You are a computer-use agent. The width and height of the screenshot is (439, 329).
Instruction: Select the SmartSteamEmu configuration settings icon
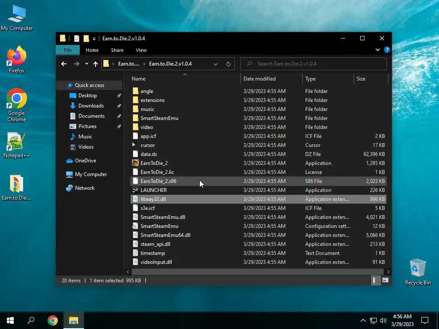click(x=135, y=226)
